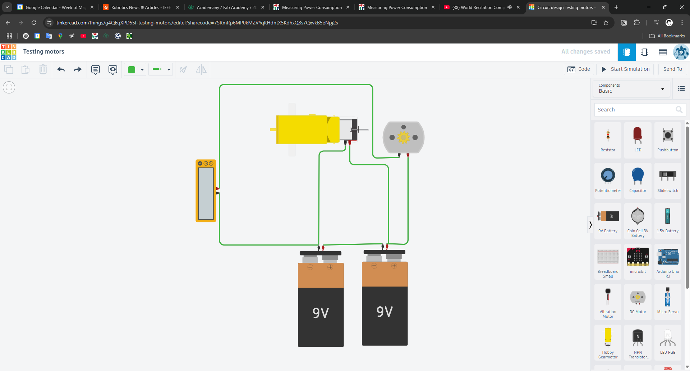
Task: Bookmark this page with the star
Action: coord(606,23)
